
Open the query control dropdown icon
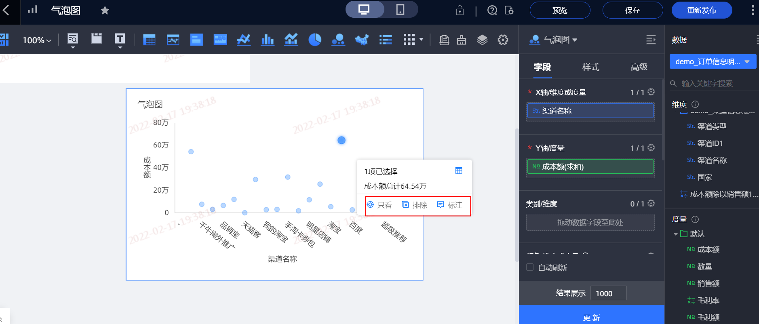[x=73, y=40]
